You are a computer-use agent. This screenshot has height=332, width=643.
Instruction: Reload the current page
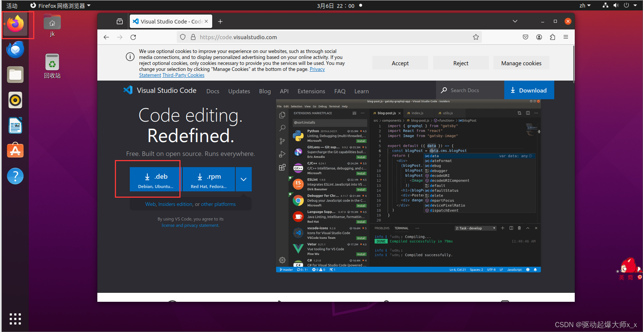pyautogui.click(x=133, y=37)
